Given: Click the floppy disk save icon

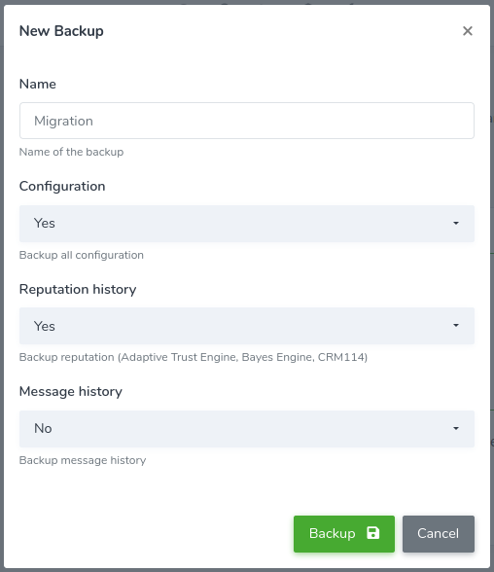Looking at the screenshot, I should [373, 533].
